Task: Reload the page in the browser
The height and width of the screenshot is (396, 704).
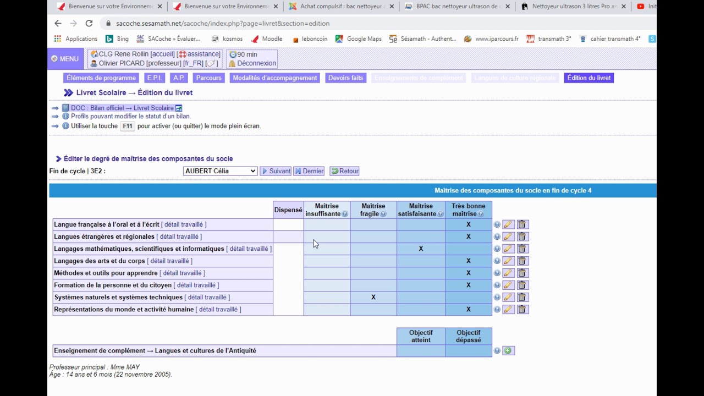Action: (89, 24)
